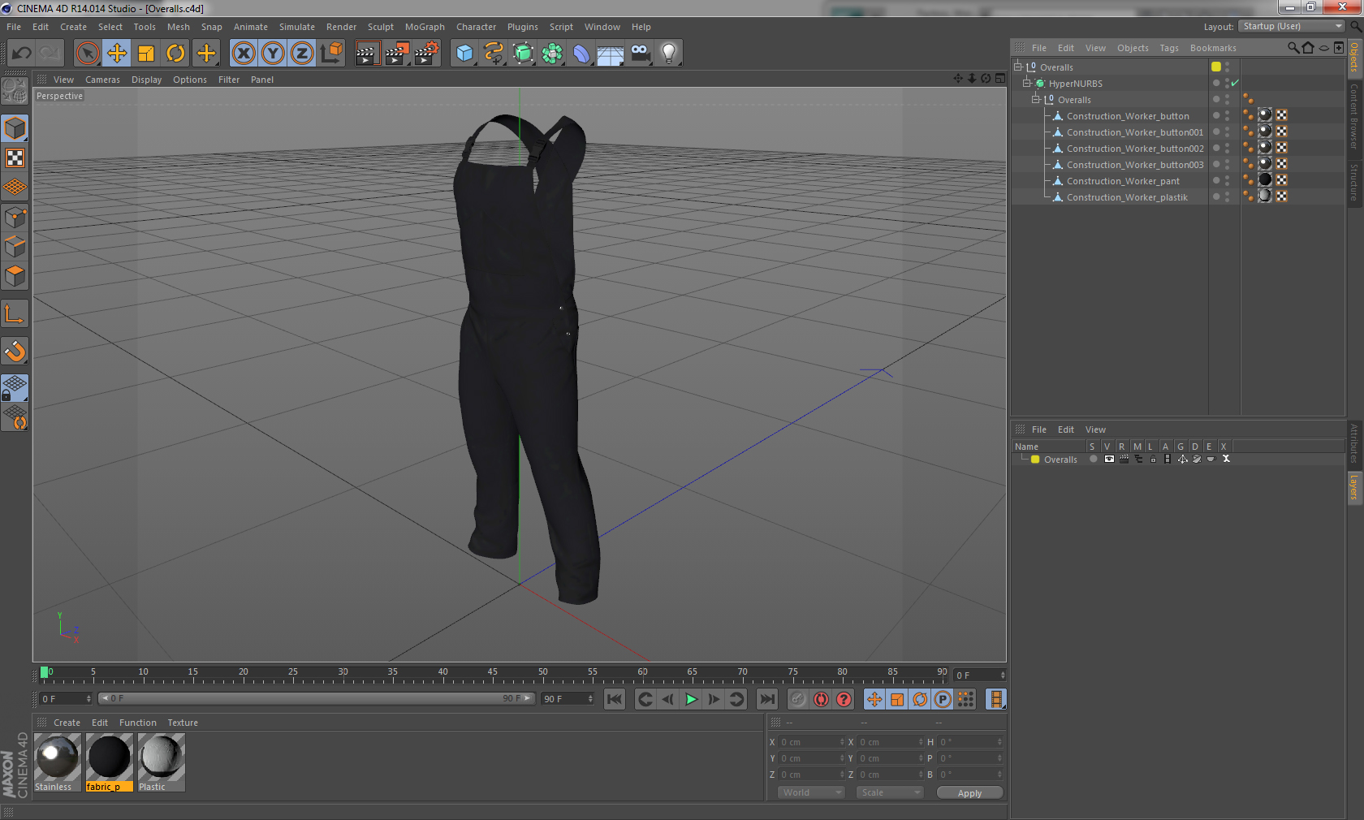Add a camera object

[641, 54]
